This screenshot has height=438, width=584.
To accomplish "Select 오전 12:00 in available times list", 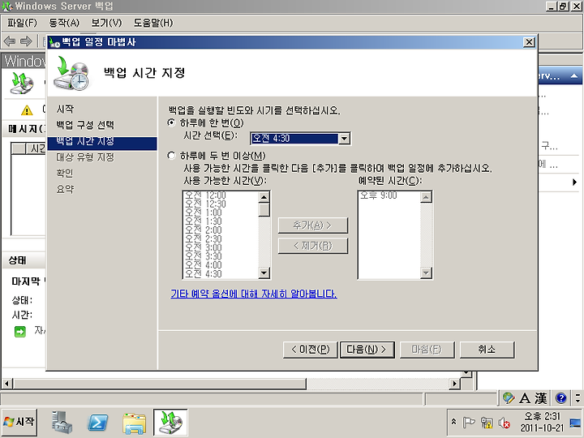I will pos(205,195).
